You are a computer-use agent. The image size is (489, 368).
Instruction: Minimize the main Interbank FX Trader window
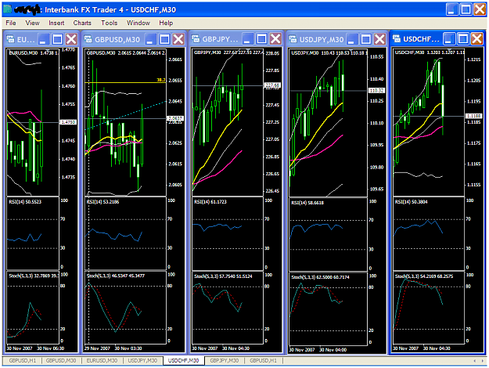coord(451,9)
